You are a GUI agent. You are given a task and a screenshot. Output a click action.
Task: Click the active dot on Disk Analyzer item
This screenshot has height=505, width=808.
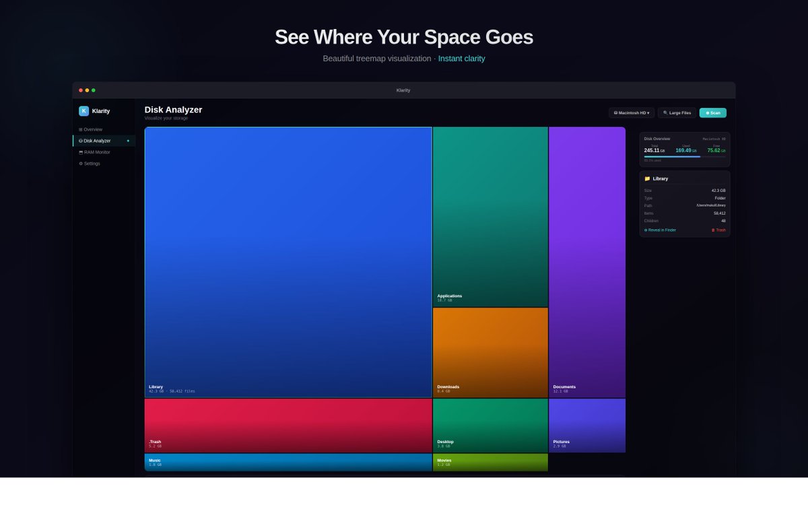pos(128,141)
